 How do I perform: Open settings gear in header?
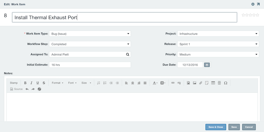pos(253,4)
